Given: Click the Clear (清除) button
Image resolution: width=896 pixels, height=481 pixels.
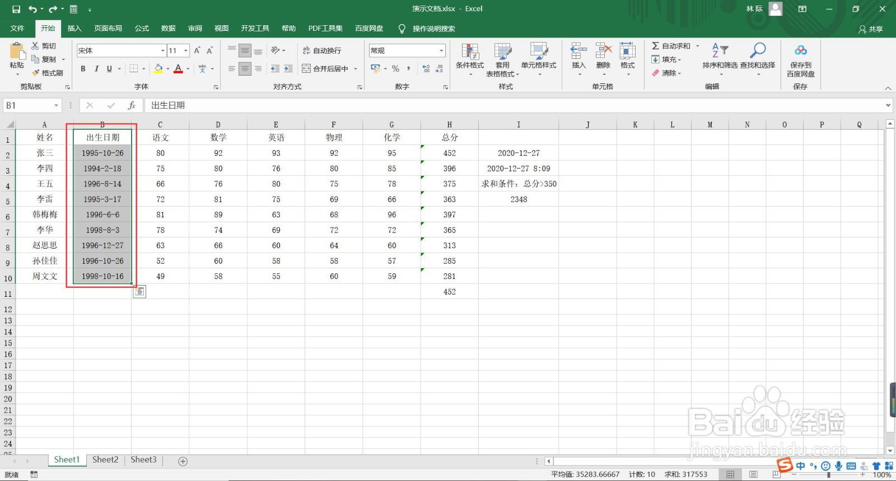Looking at the screenshot, I should 666,73.
